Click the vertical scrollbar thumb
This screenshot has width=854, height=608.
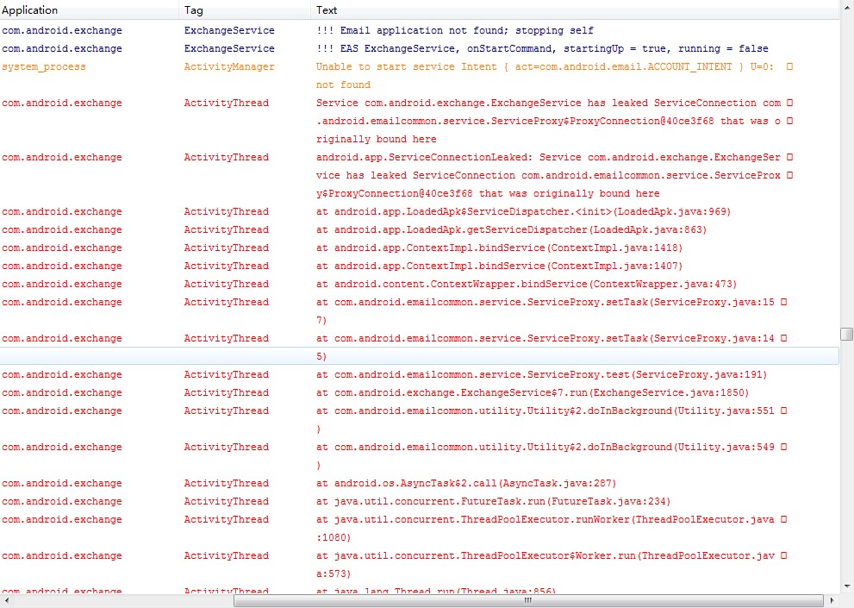tap(846, 334)
